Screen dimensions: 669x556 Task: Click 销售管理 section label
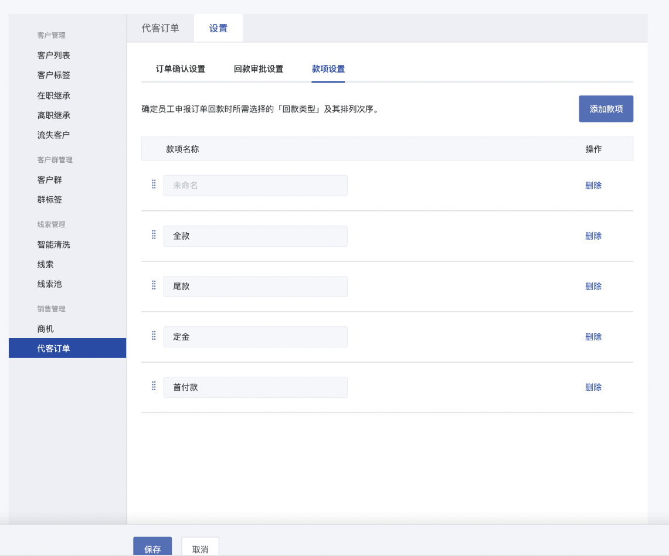click(51, 309)
